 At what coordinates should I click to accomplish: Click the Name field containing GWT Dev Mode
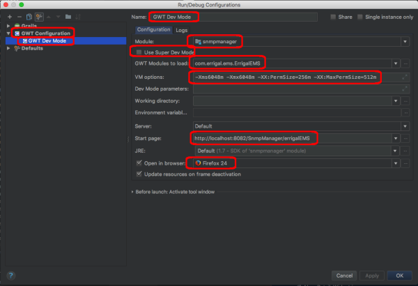pyautogui.click(x=237, y=16)
